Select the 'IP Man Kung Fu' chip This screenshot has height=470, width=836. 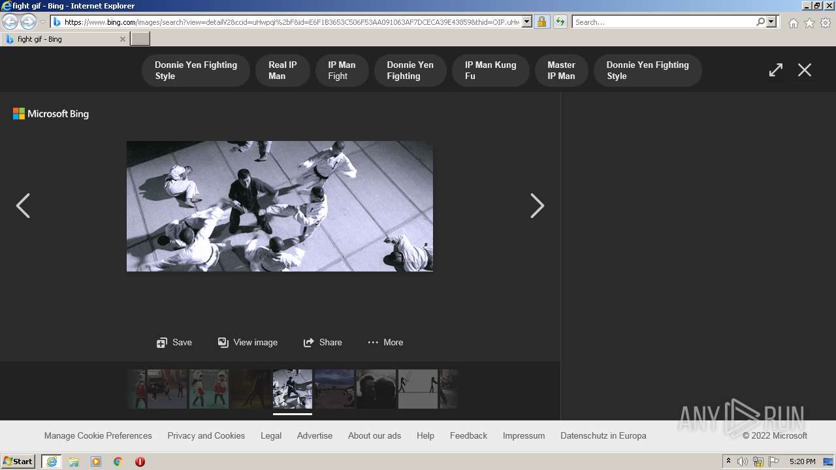click(490, 70)
